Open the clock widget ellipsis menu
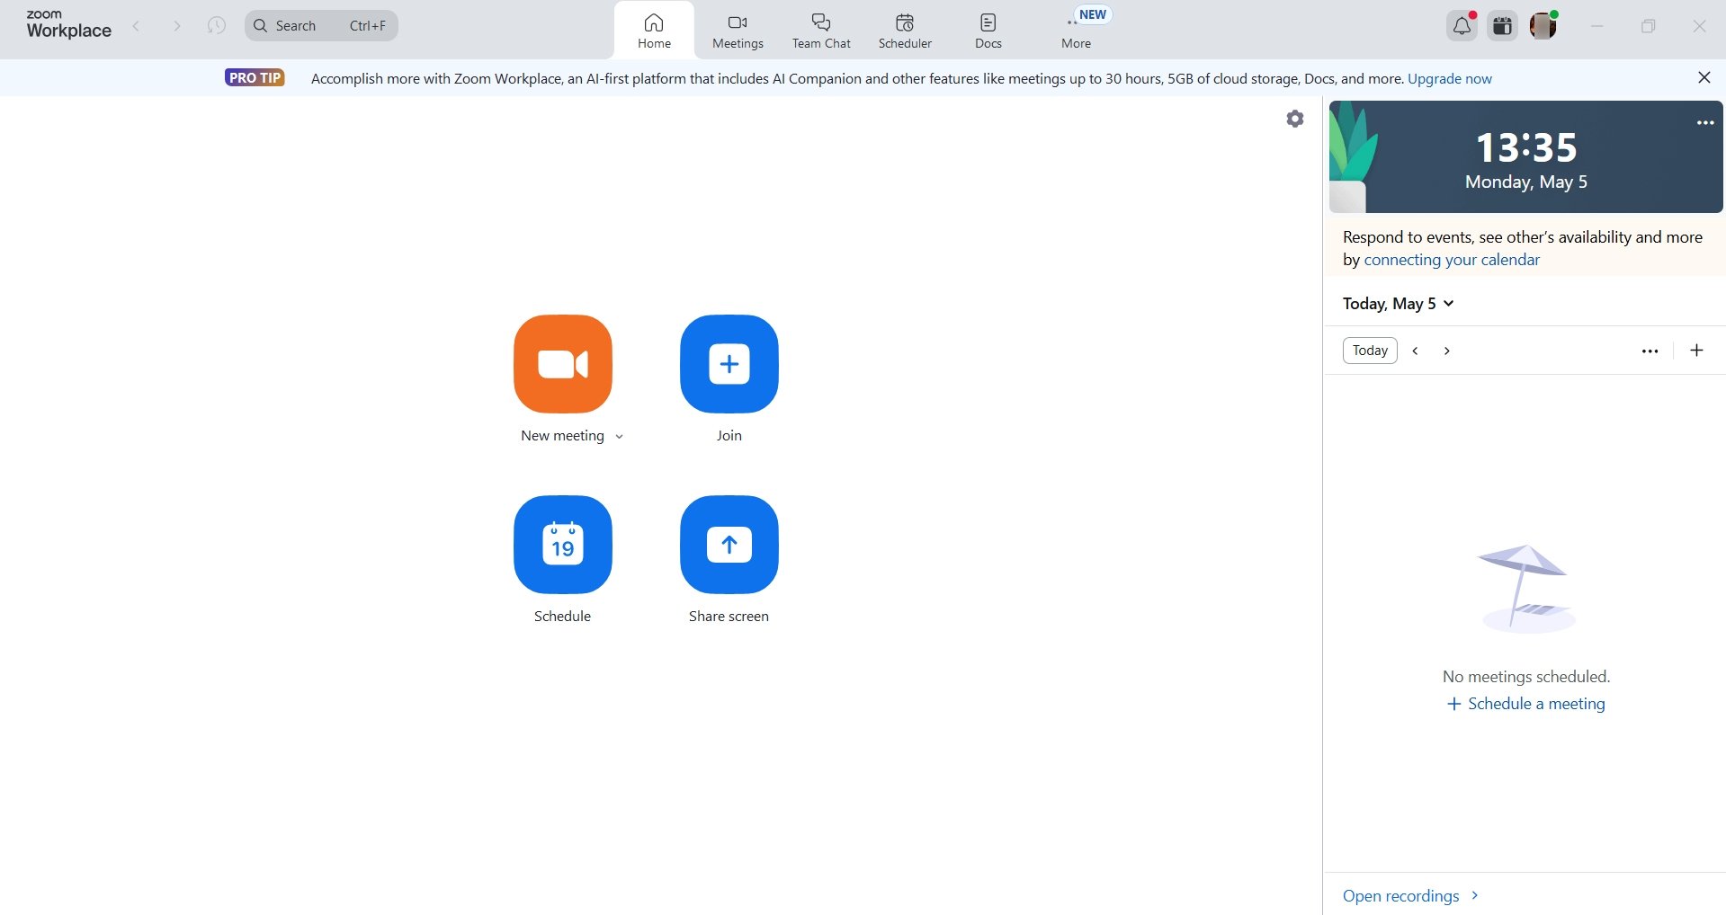Image resolution: width=1726 pixels, height=915 pixels. coord(1704,122)
